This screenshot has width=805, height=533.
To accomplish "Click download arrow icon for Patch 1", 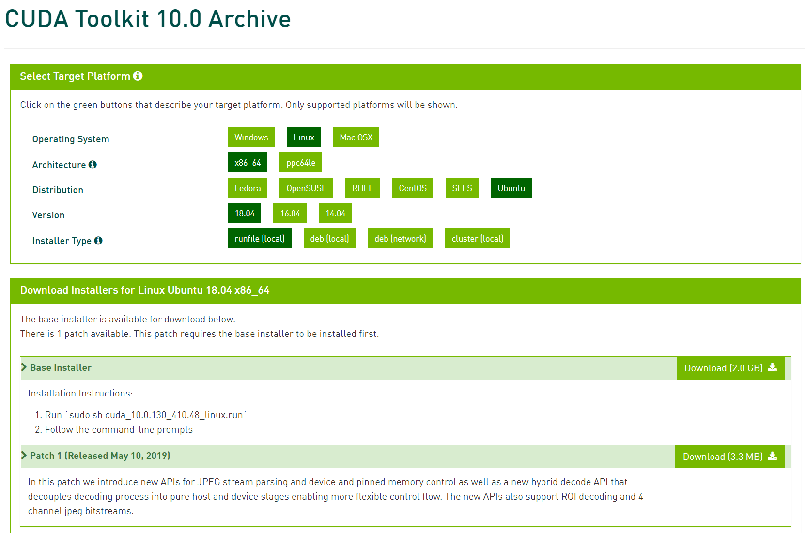I will tap(773, 456).
